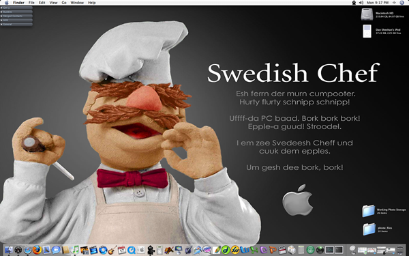The image size is (409, 256).
Task: Expand the General group
Action: (x=1, y=25)
